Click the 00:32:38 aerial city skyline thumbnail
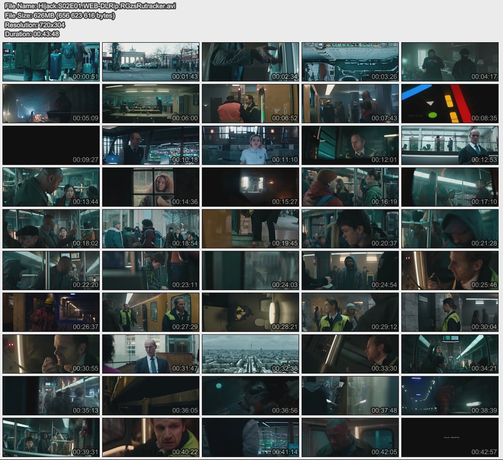This screenshot has width=503, height=460. tap(251, 354)
